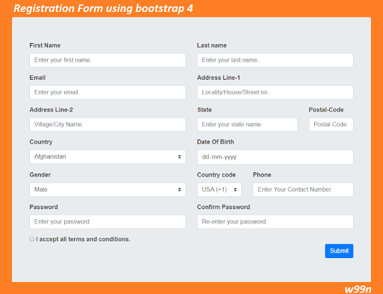Select the Confirm Password field
The image size is (383, 294).
[x=275, y=222]
